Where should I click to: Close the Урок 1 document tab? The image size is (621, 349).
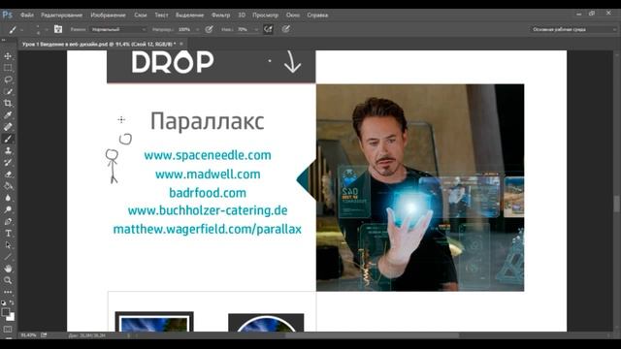tap(181, 44)
